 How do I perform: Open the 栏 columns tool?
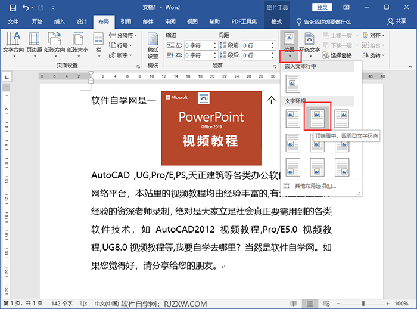(98, 44)
